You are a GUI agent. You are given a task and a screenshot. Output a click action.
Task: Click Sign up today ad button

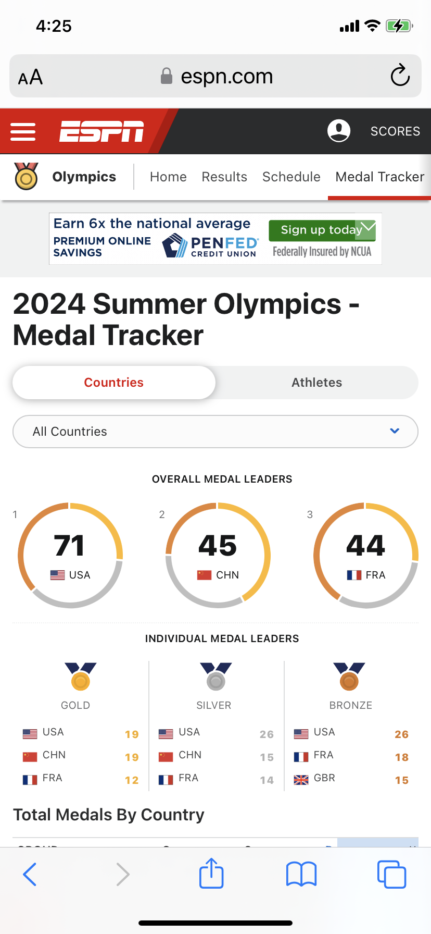click(x=315, y=230)
